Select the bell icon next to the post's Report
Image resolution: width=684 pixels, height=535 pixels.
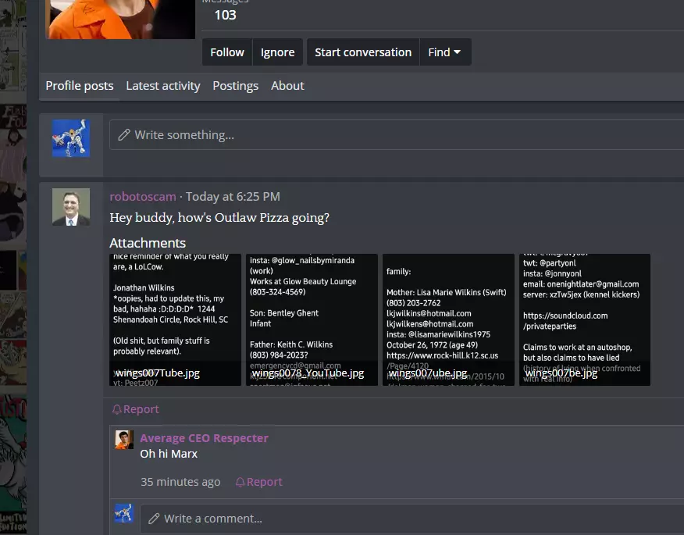pyautogui.click(x=117, y=409)
